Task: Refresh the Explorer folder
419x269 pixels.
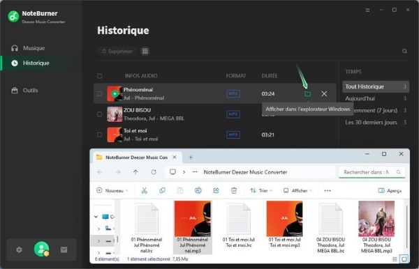Action: point(154,172)
